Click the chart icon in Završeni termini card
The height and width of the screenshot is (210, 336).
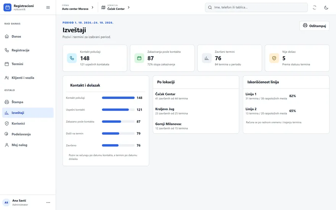207,58
